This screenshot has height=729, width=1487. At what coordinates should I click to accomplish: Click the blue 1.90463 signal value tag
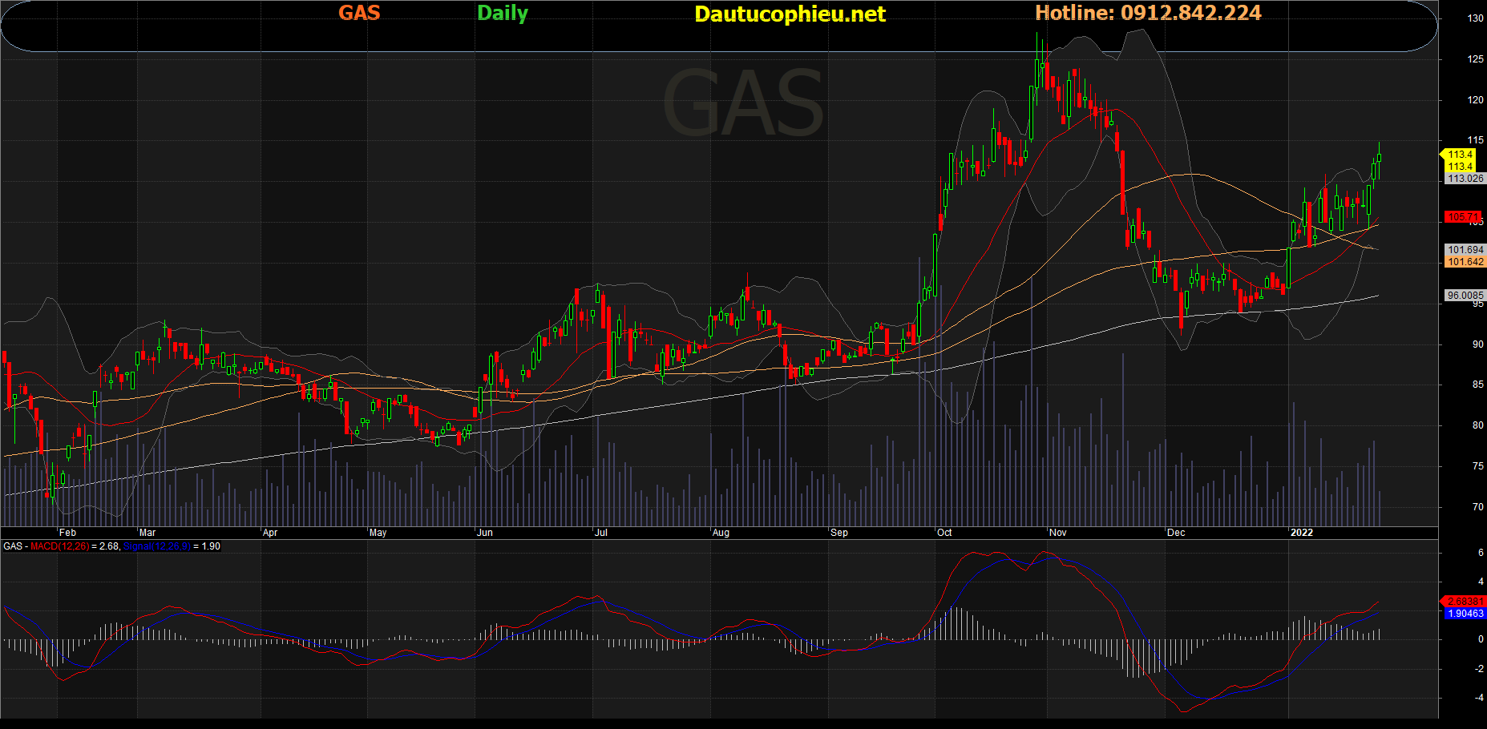coord(1465,614)
